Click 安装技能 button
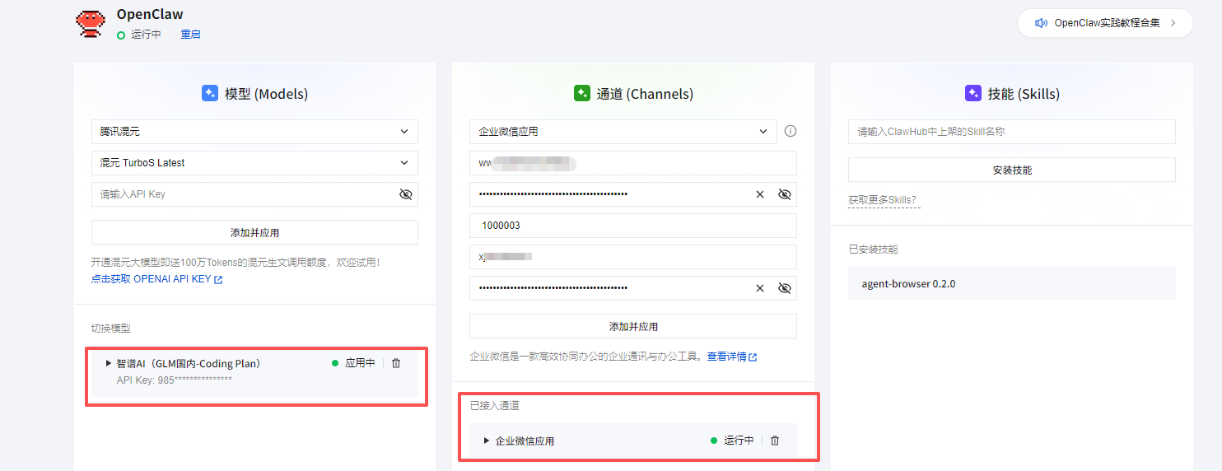 [1011, 170]
